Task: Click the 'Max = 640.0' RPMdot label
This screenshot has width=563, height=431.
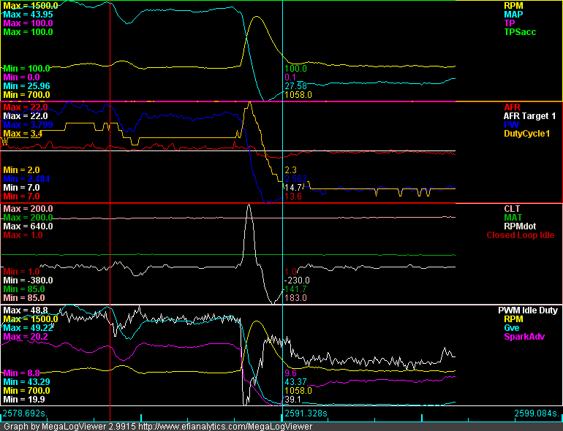Action: click(x=28, y=226)
